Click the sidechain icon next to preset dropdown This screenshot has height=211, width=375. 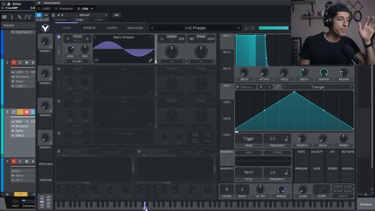[x=117, y=15]
